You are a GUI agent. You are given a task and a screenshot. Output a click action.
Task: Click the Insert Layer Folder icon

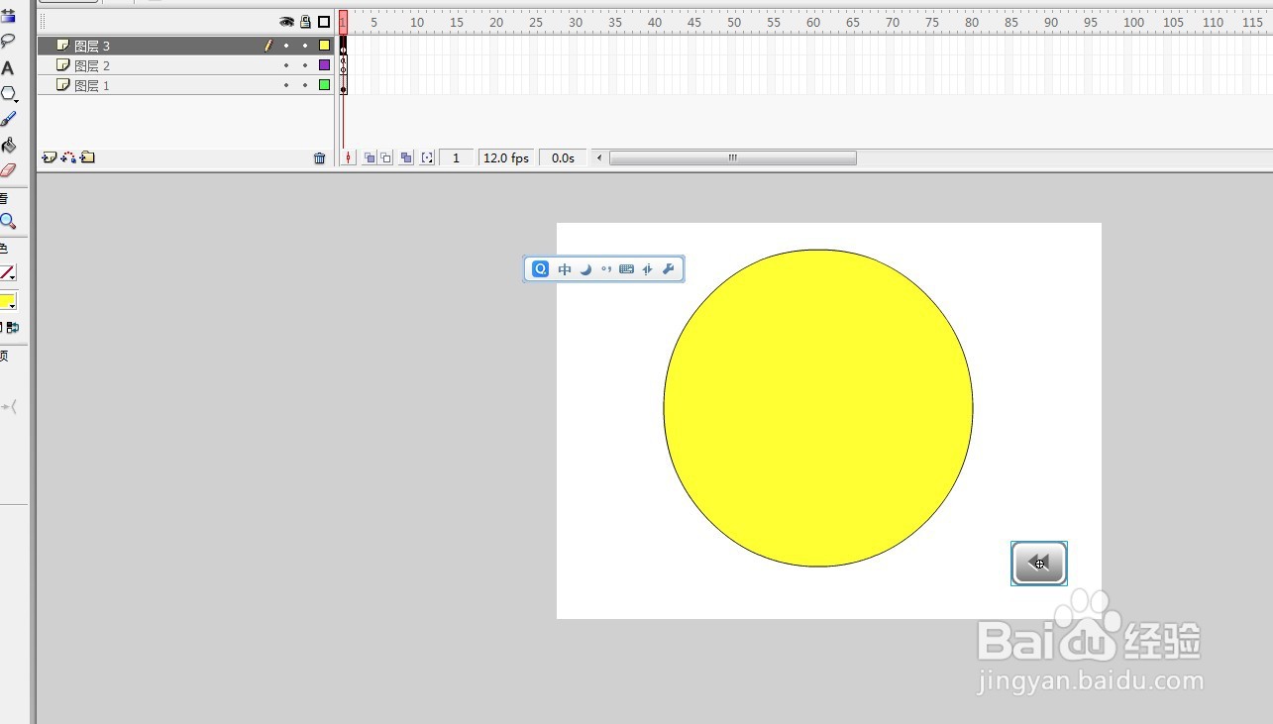coord(87,157)
